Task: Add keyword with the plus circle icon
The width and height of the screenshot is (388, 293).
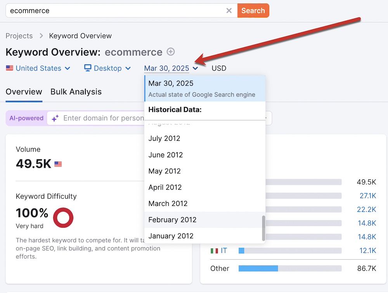Action: (x=171, y=52)
